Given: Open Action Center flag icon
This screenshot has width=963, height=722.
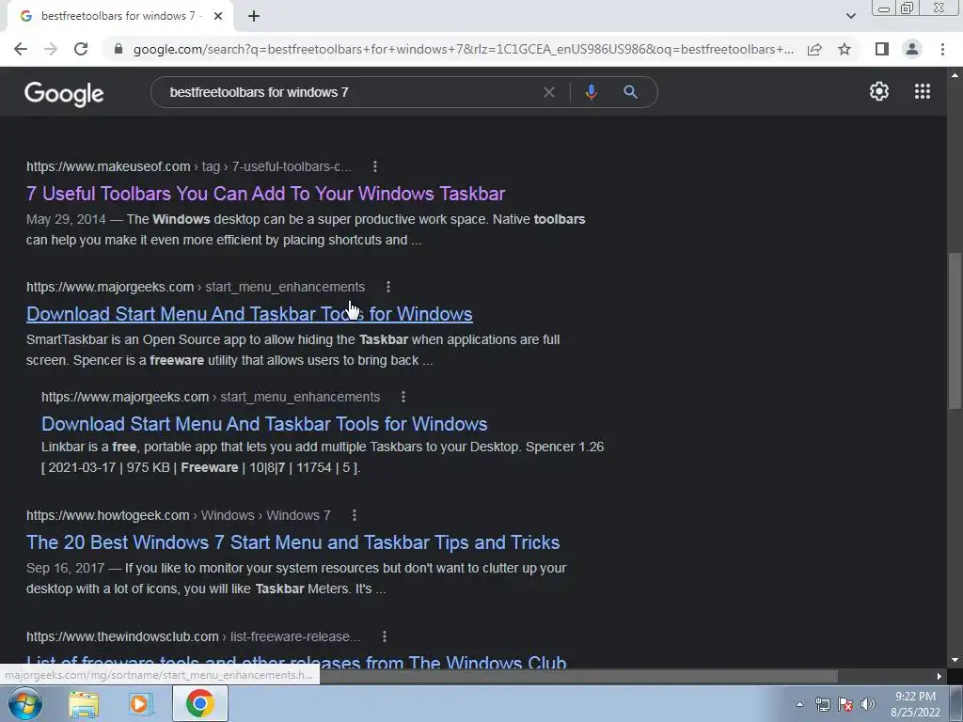Looking at the screenshot, I should [845, 704].
